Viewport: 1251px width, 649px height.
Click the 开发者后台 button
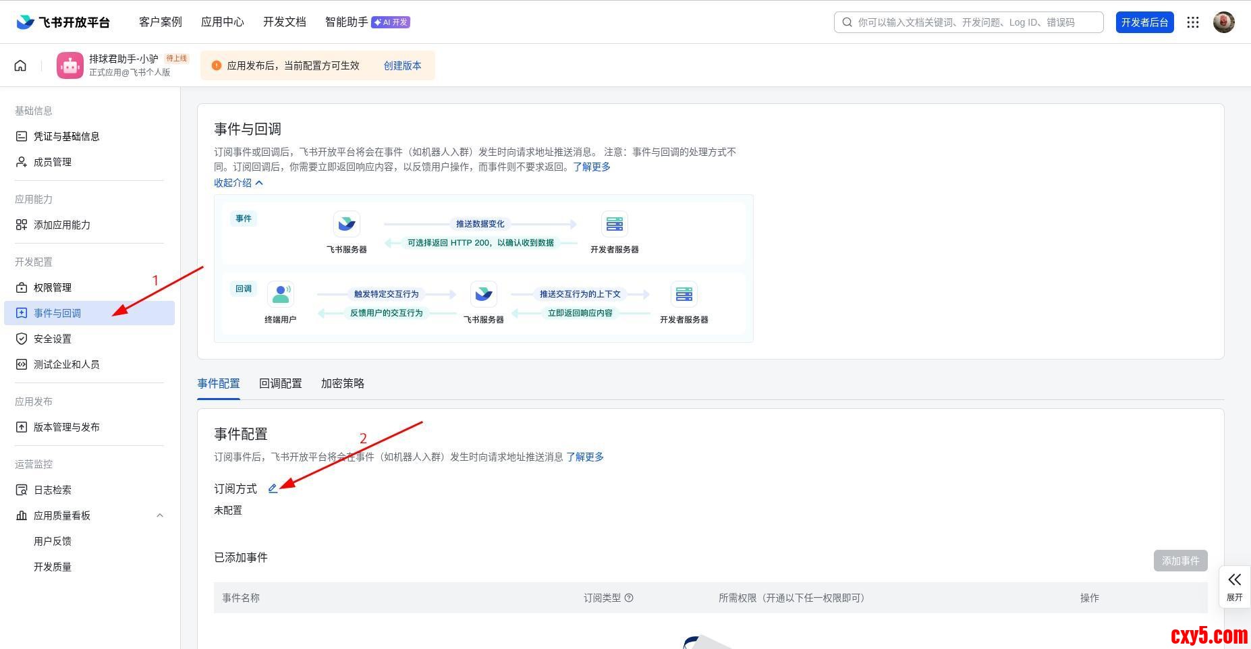(x=1144, y=22)
